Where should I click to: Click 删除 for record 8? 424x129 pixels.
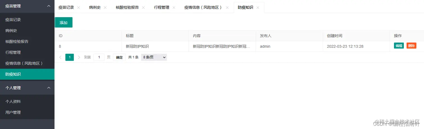pyautogui.click(x=411, y=46)
